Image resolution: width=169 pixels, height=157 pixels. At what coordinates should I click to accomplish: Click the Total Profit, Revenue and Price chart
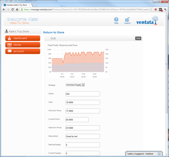tap(78, 63)
